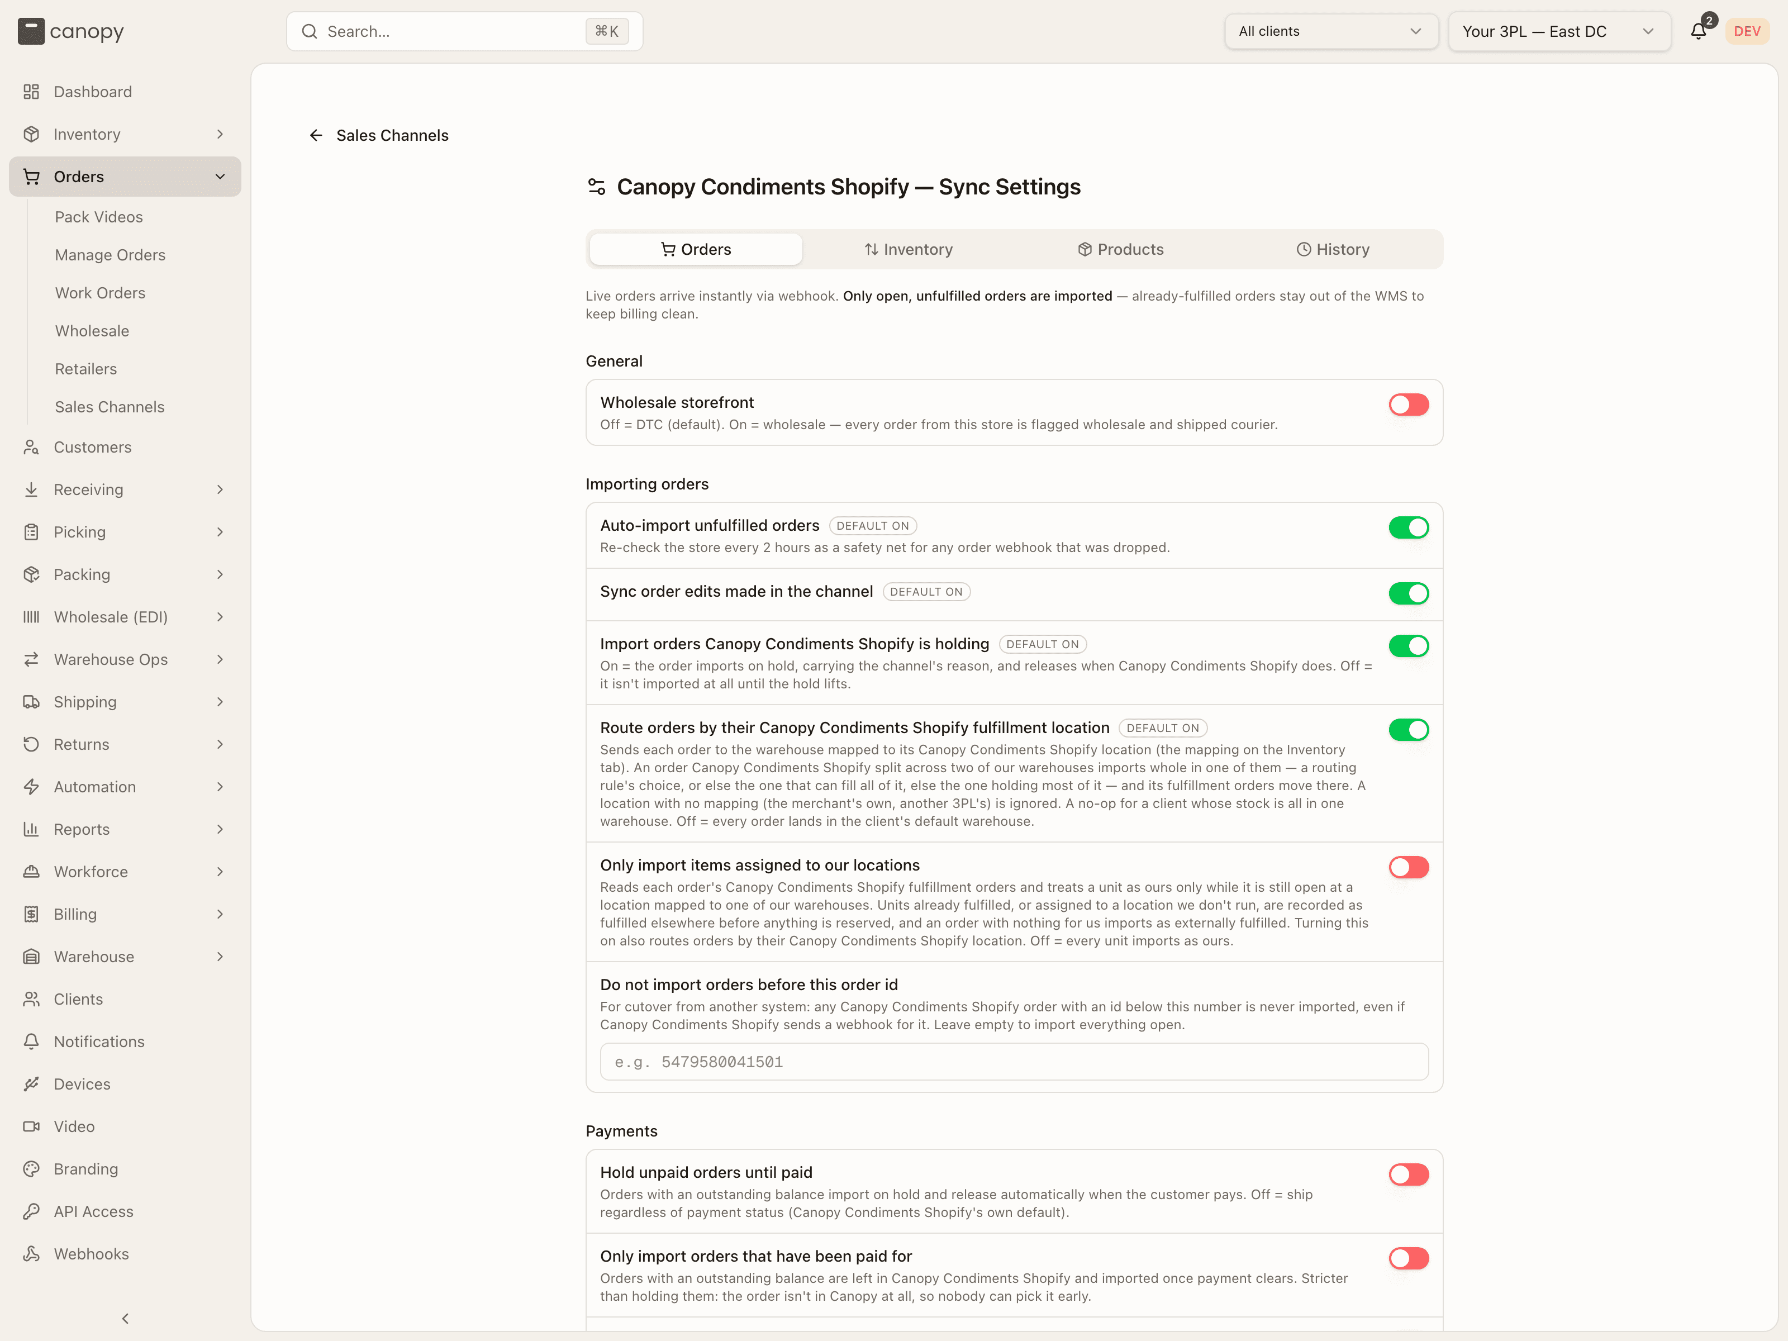
Task: Click the Branding palette icon
Action: [x=31, y=1168]
